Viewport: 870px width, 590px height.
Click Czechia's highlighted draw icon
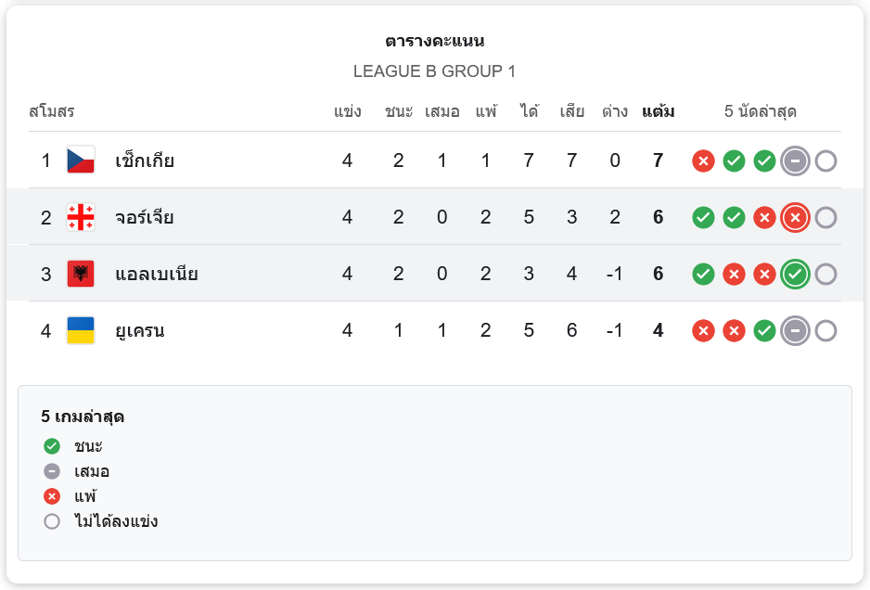[795, 160]
